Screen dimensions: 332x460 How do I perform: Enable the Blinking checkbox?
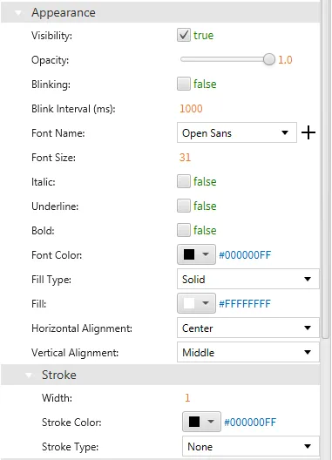point(184,84)
